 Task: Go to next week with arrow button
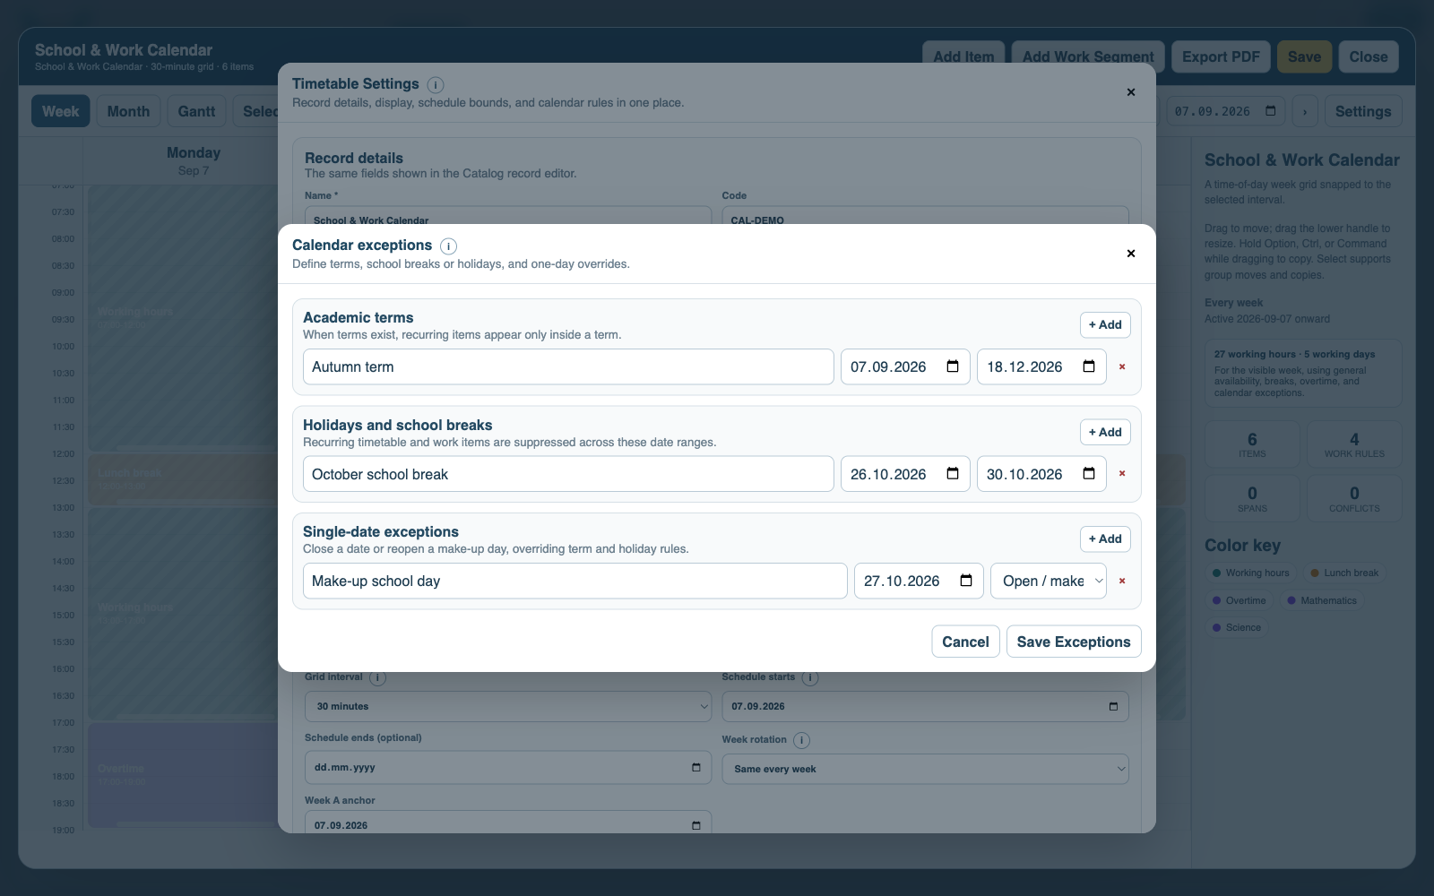(x=1305, y=111)
